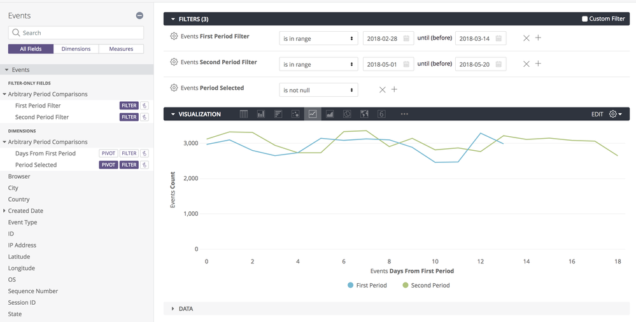Toggle FILTER for First Period Filter field
Screen dimensions: 636x322
(x=129, y=106)
